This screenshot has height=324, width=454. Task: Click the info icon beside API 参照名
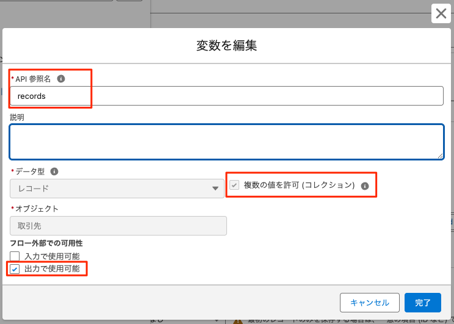pos(61,79)
